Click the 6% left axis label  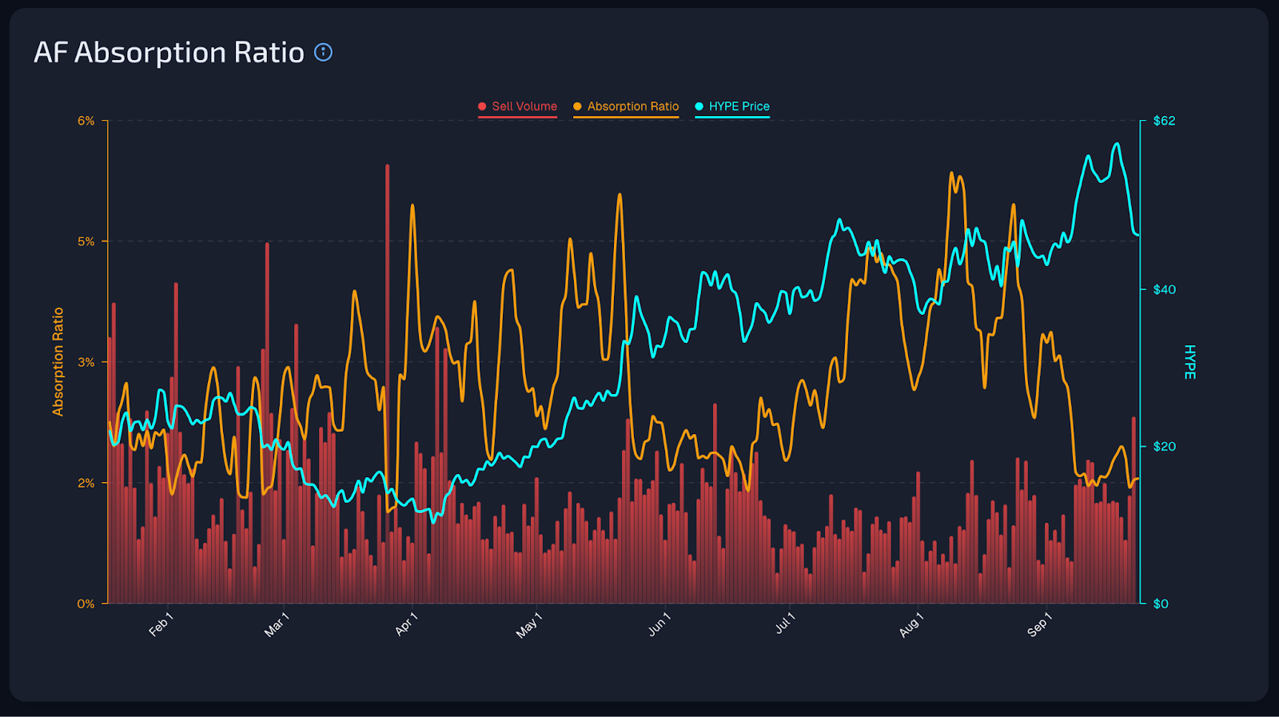point(86,121)
